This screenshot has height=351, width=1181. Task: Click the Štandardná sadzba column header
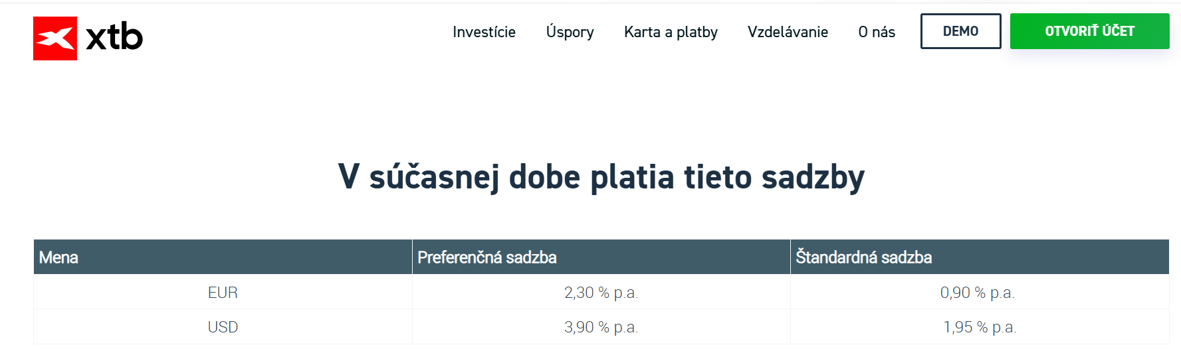point(863,257)
